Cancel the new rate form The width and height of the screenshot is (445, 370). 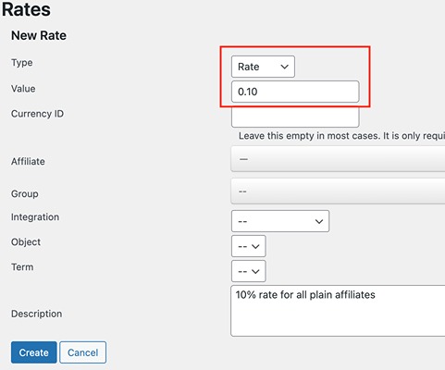[82, 352]
